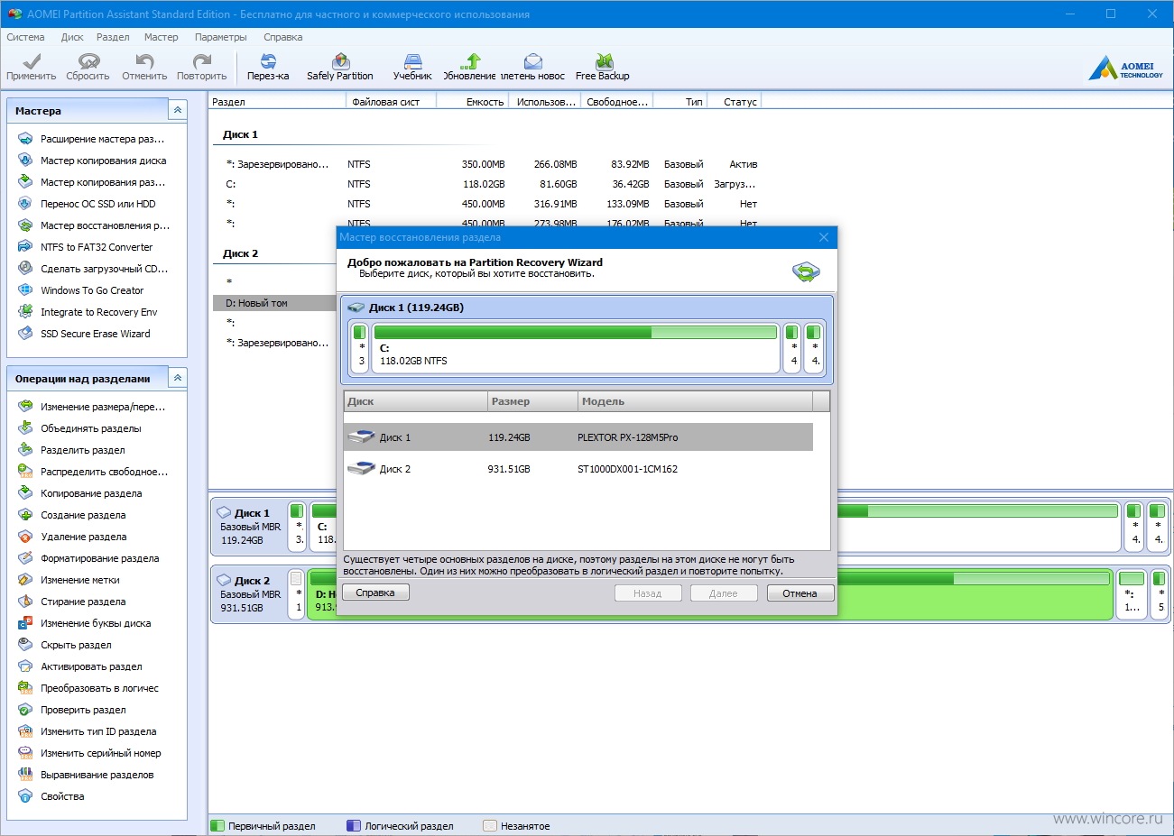This screenshot has width=1174, height=836.
Task: Open the Раздел menu
Action: tap(113, 37)
